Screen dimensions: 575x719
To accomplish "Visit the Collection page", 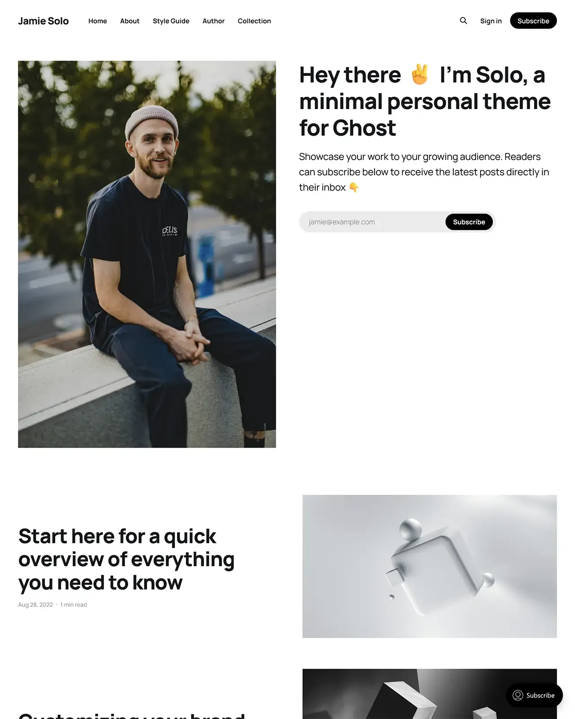I will pyautogui.click(x=254, y=21).
